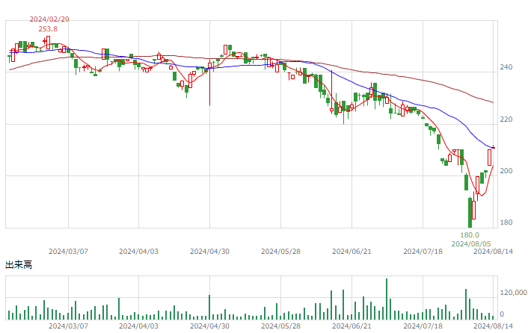Click the 220 price axis label

pos(506,119)
